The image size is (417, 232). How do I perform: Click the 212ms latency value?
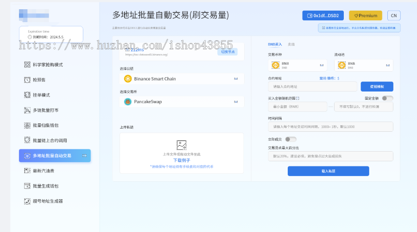[x=137, y=49]
